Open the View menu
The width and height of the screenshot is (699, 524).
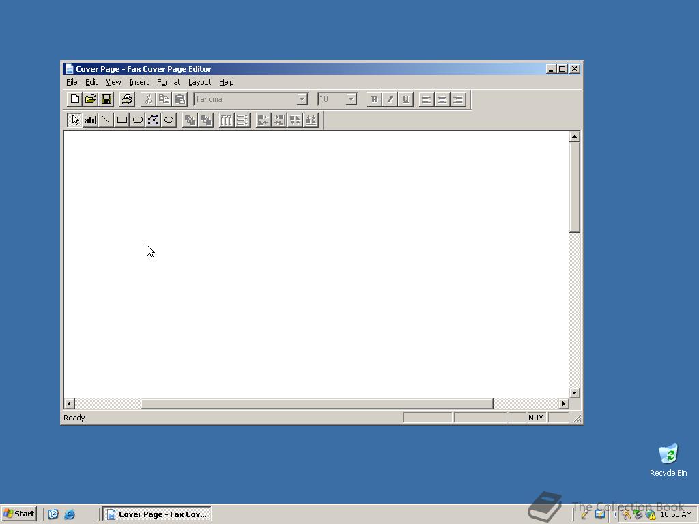pyautogui.click(x=113, y=82)
